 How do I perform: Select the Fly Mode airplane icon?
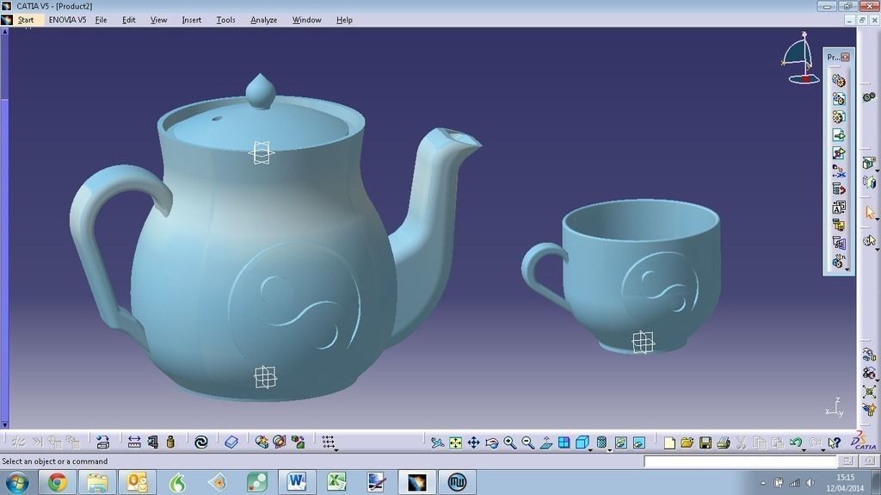437,442
